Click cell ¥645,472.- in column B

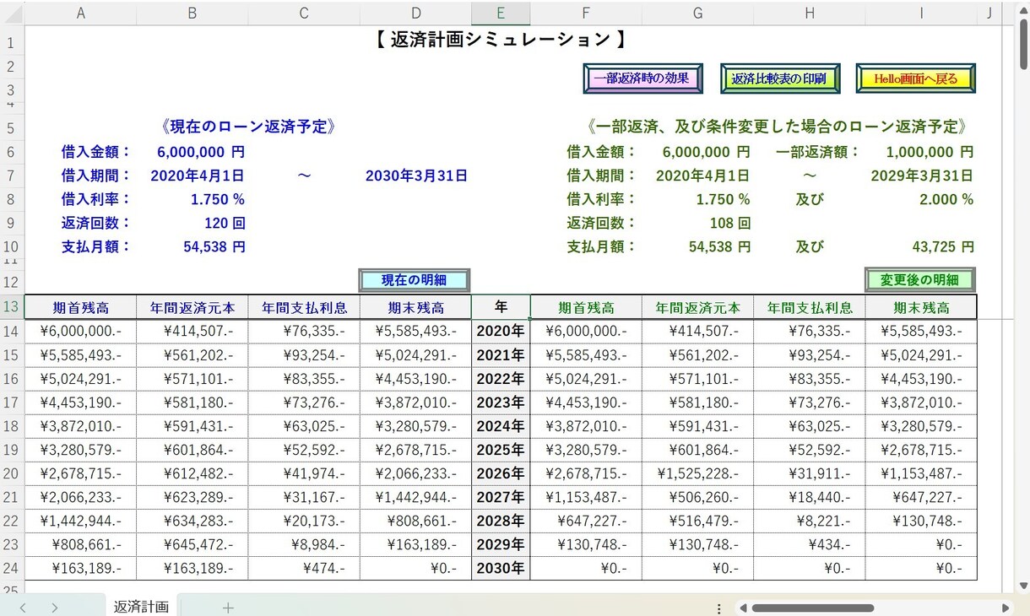(192, 544)
